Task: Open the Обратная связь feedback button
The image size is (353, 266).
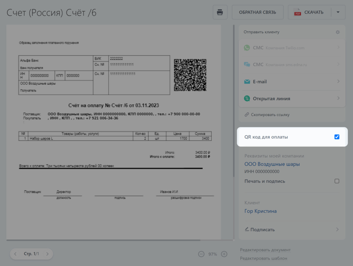Action: coord(258,12)
